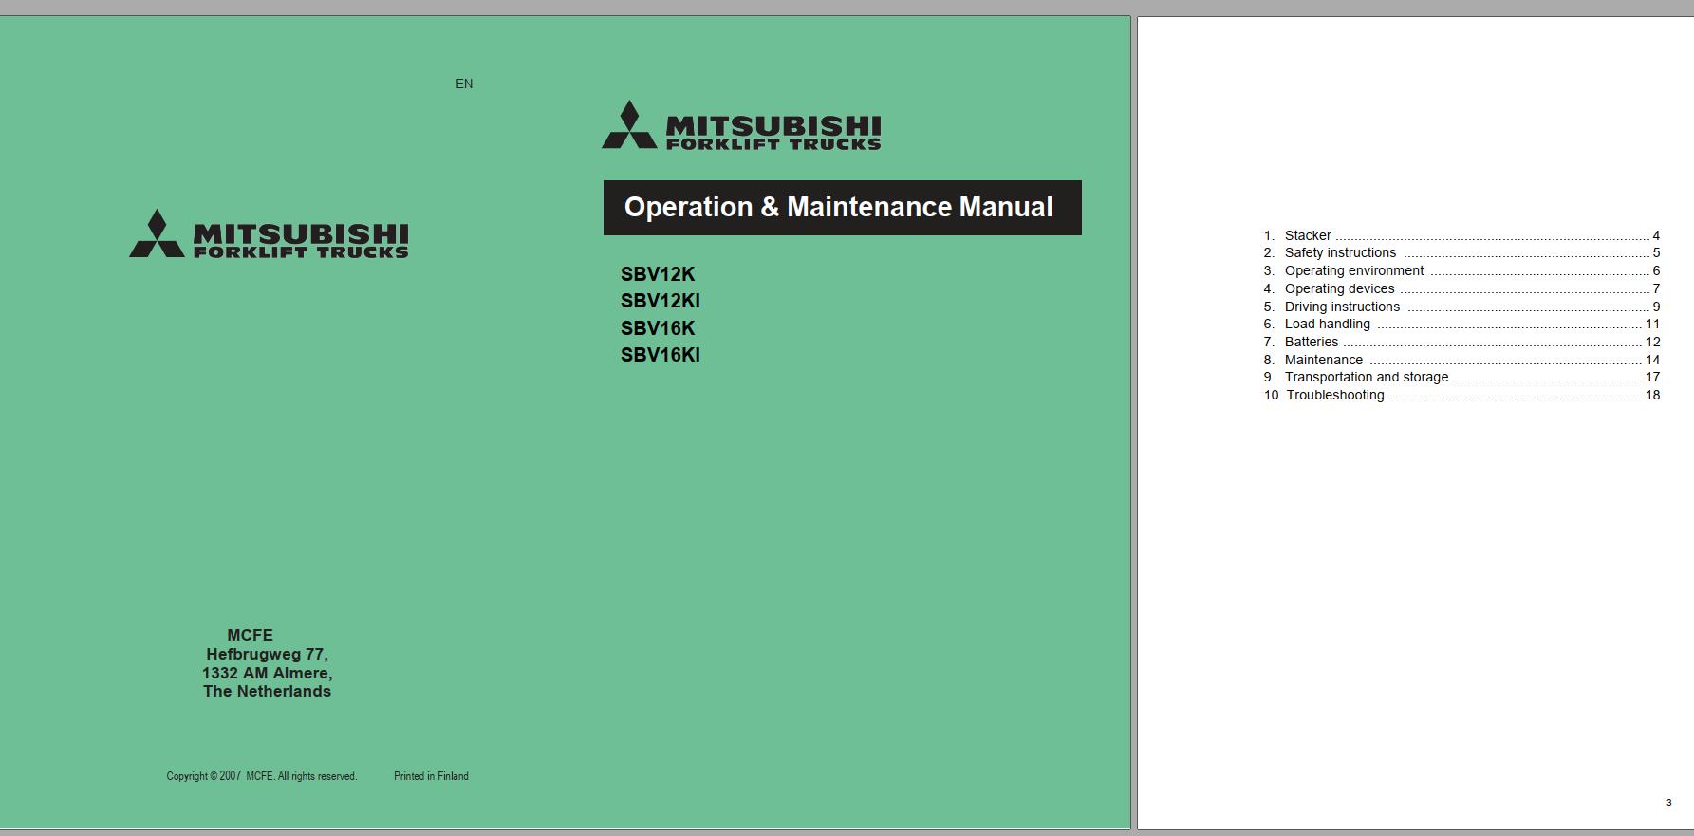Click the 'Operation & Maintenance Manual' title banner

(842, 208)
